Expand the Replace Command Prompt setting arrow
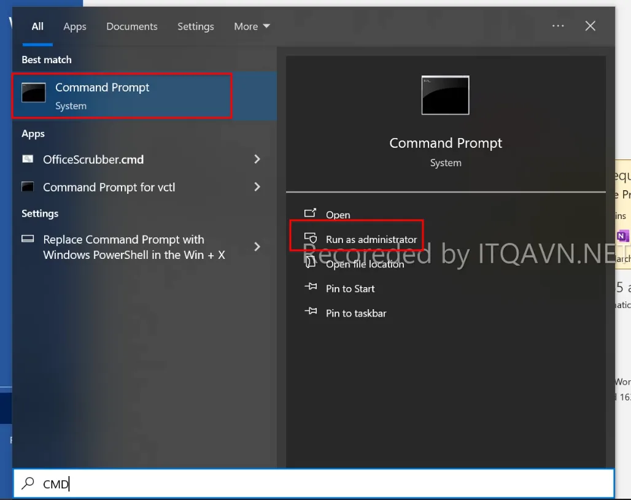This screenshot has width=631, height=500. 257,247
